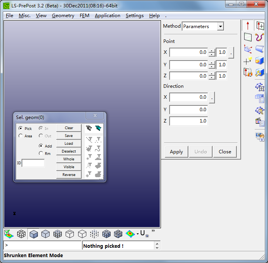Switch to wireframe mesh cube view
Screen dimensions: 268x263
pyautogui.click(x=21, y=234)
